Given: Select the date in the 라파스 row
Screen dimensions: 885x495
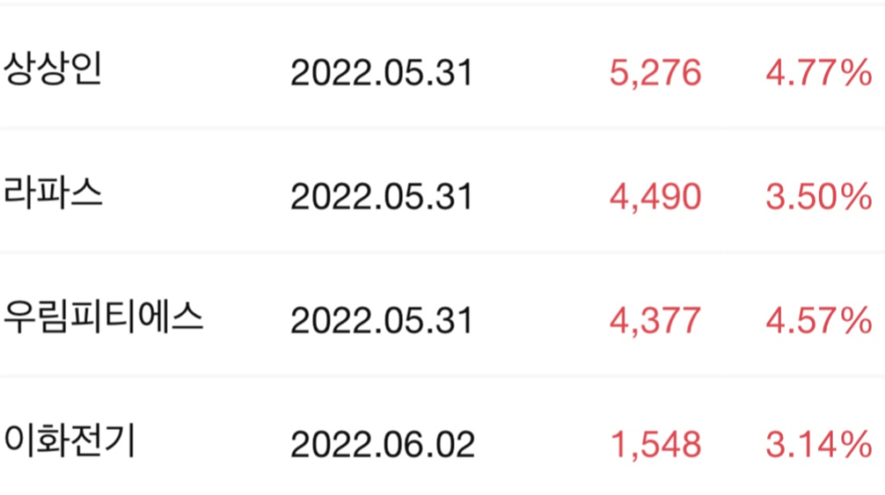Looking at the screenshot, I should [382, 198].
